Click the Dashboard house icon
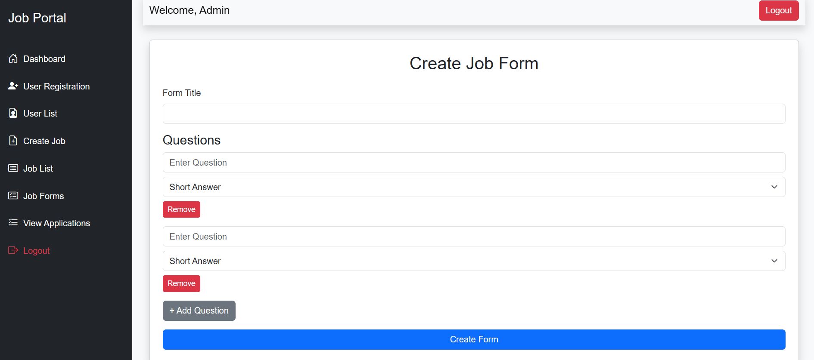 click(x=13, y=58)
